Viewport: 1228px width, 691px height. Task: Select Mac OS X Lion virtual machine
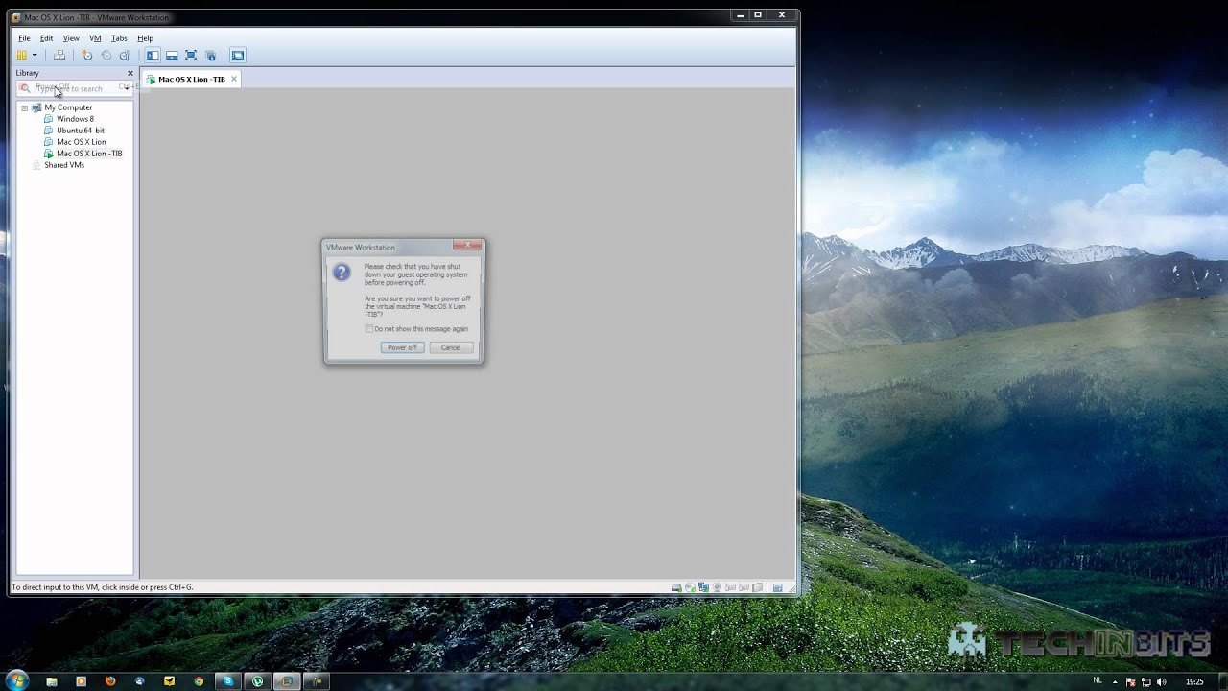click(82, 142)
